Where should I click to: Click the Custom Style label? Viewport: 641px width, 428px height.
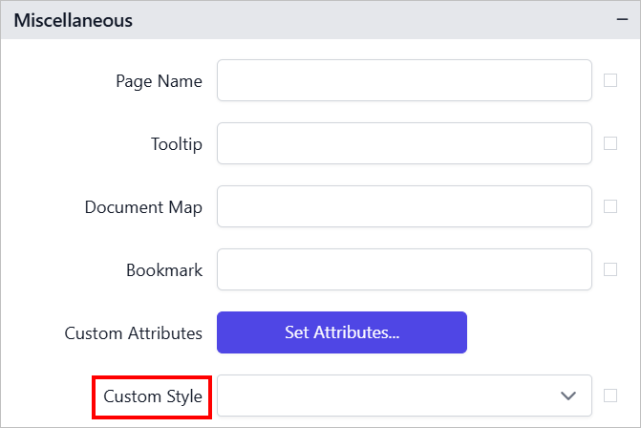click(153, 396)
